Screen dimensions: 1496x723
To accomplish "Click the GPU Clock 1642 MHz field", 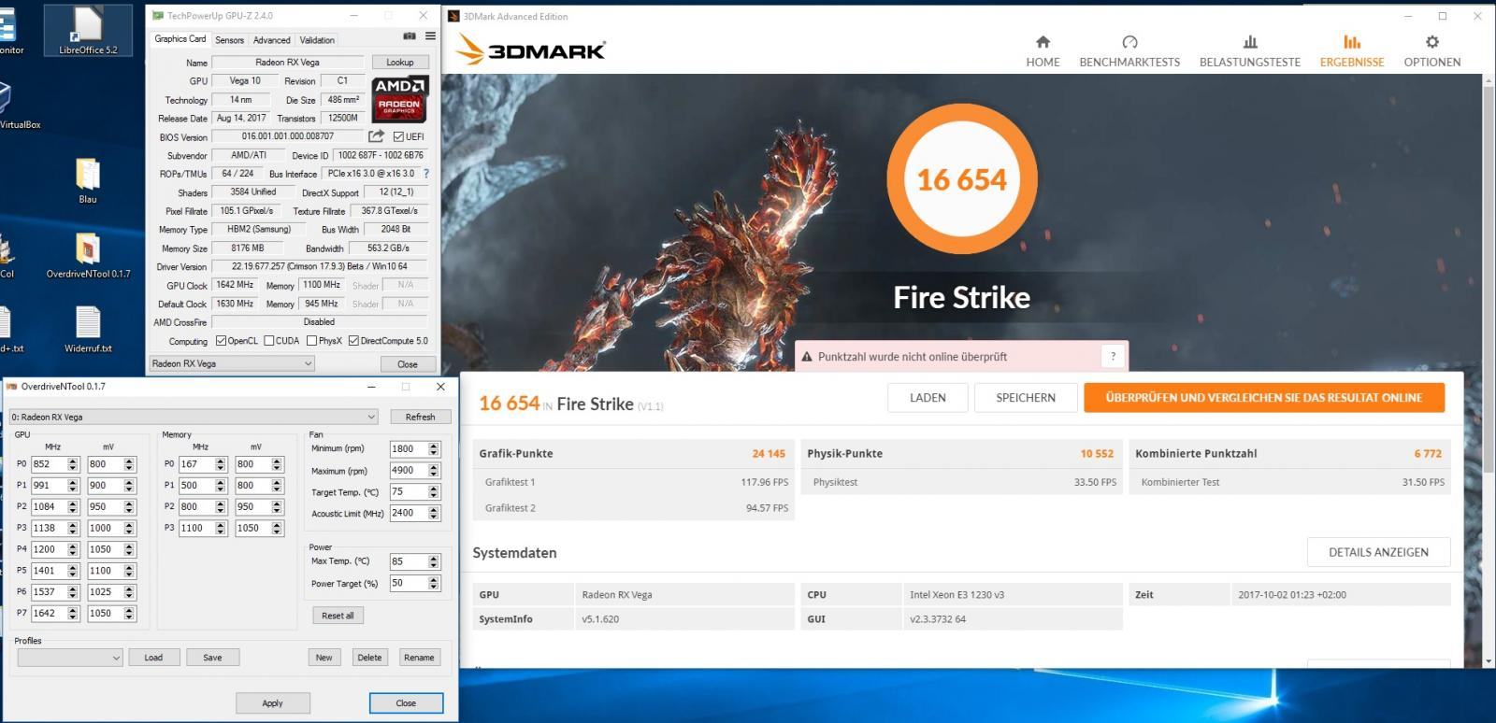I will (x=236, y=285).
